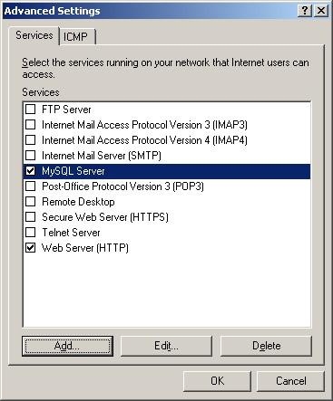Uncheck the MySQL Server checkbox

tap(30, 171)
